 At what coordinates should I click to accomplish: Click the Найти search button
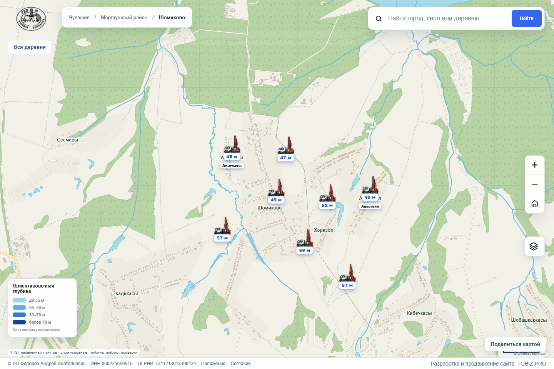click(527, 18)
